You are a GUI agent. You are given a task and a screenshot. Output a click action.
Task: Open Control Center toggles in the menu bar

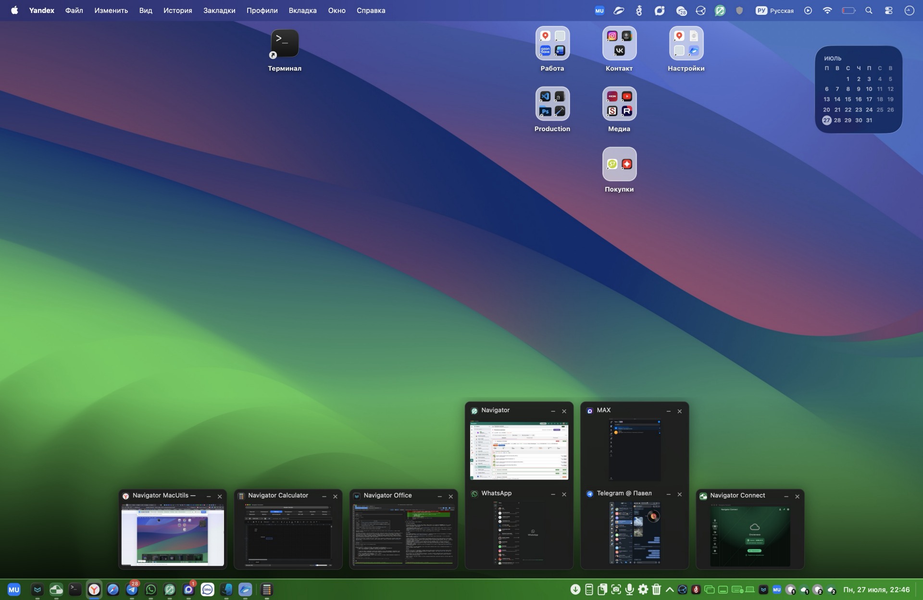click(888, 11)
